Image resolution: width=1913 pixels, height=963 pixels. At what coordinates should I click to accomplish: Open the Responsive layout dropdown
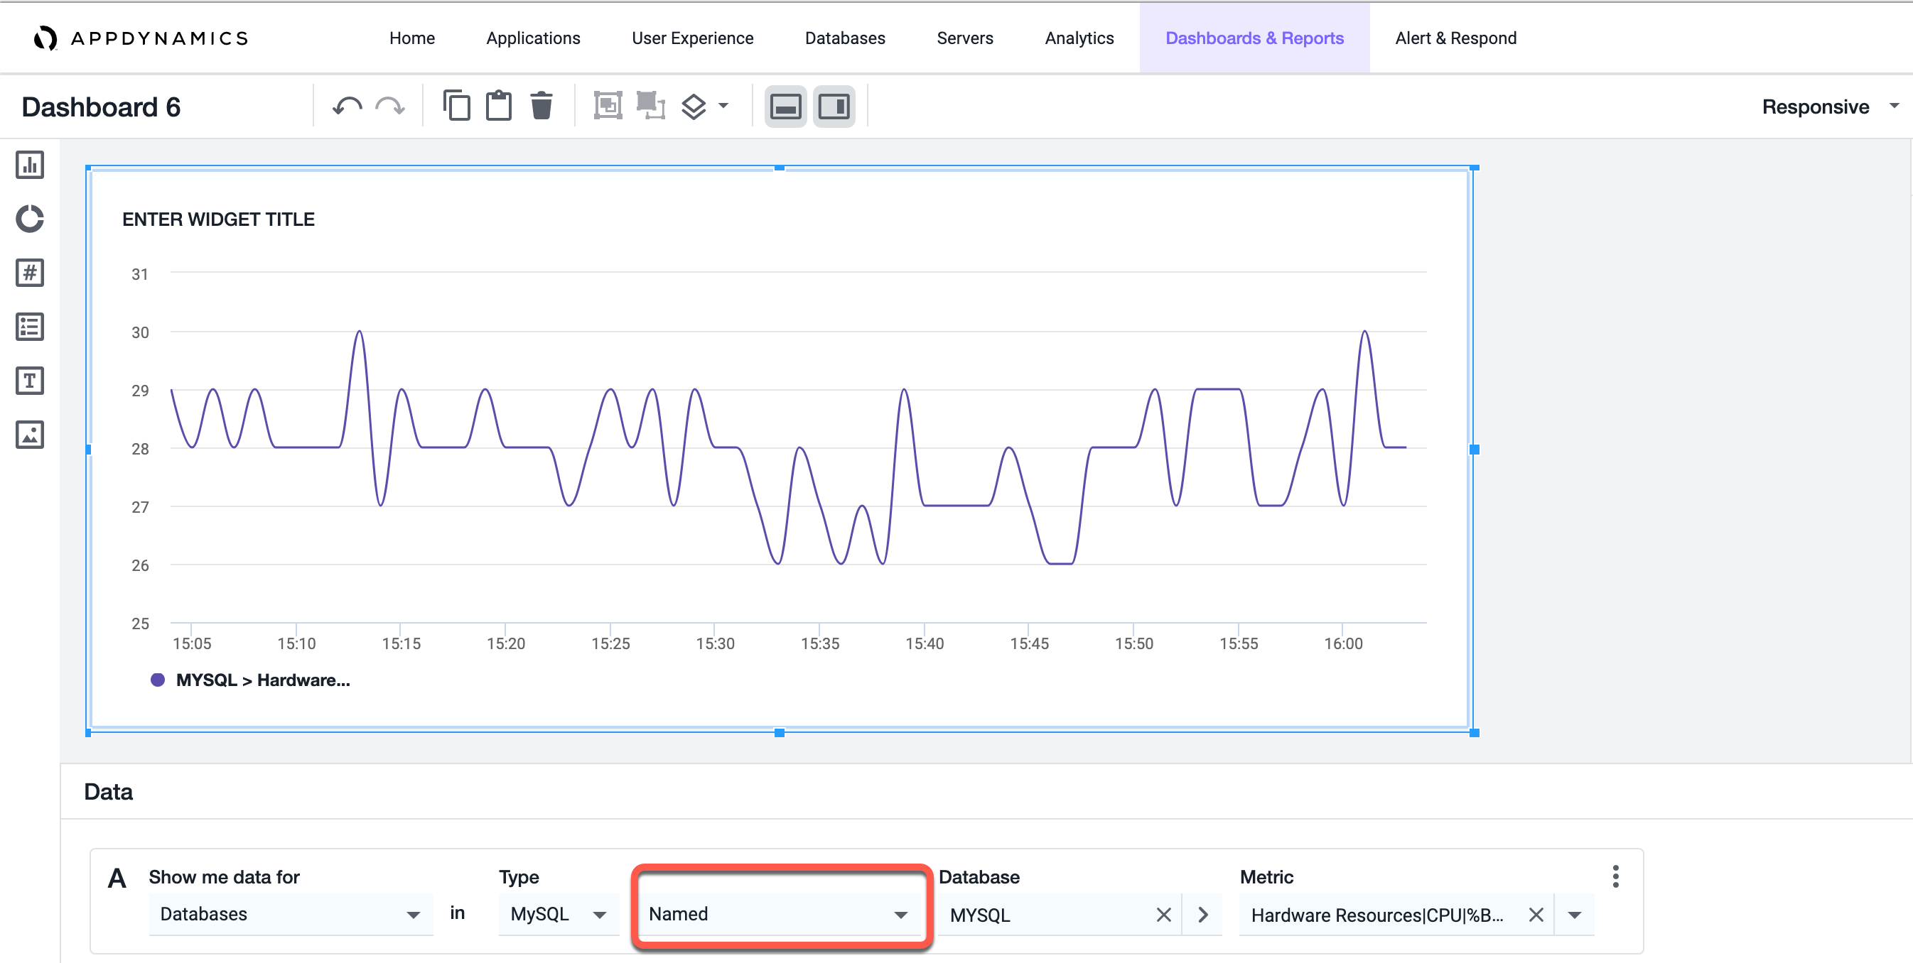[1830, 107]
